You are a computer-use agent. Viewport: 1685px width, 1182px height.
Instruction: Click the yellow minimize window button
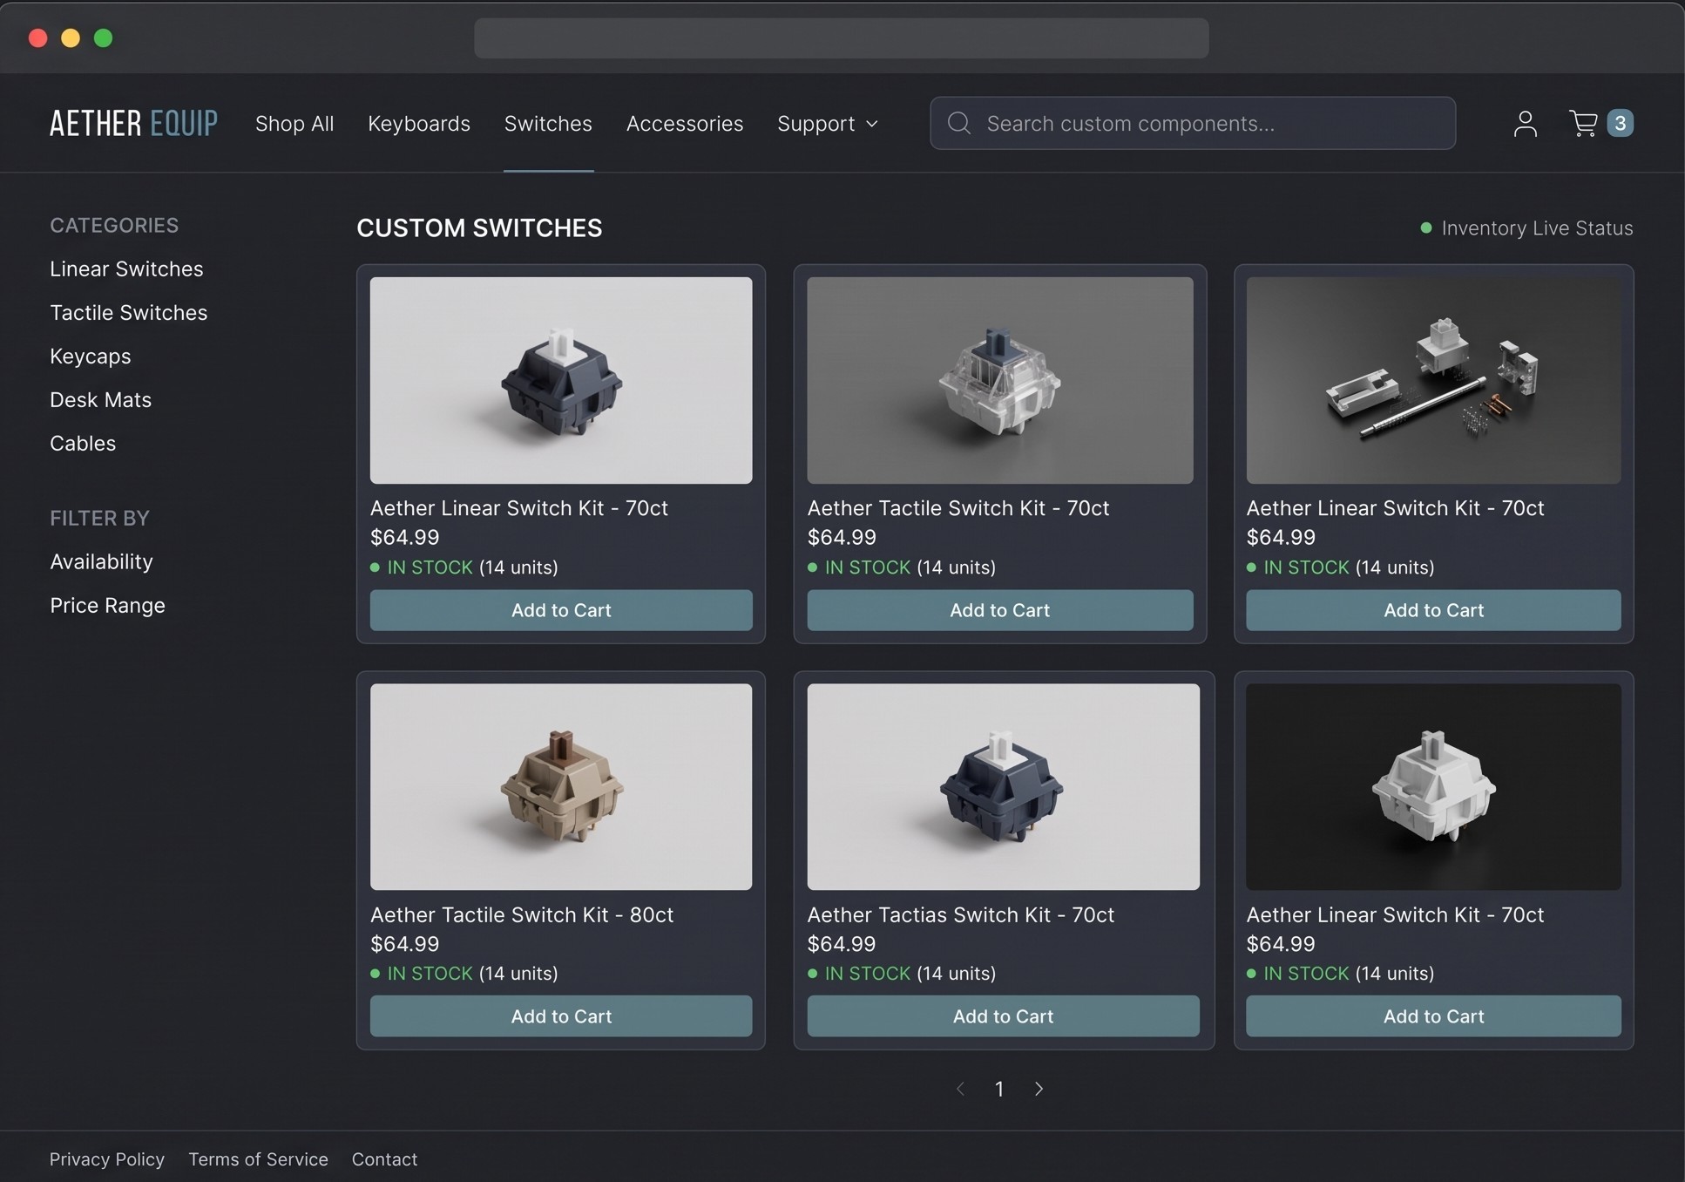(x=71, y=38)
